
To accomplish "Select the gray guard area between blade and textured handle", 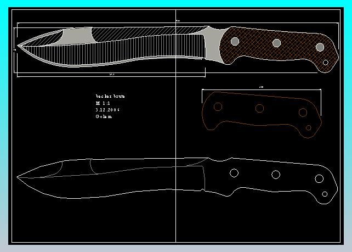I will (x=213, y=44).
